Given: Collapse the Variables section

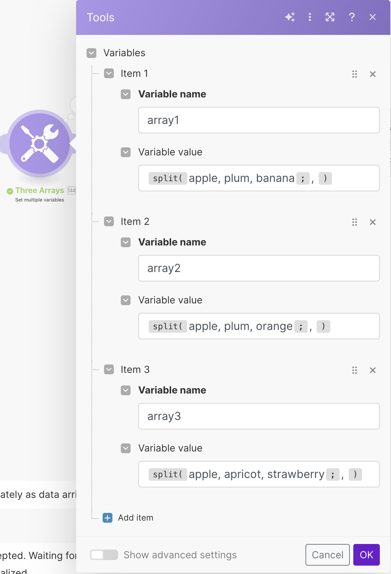Looking at the screenshot, I should click(x=91, y=53).
